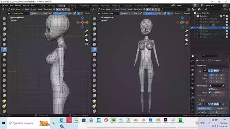Switch to the Modeling workspace tab
Image resolution: width=230 pixels, height=129 pixels.
[51, 6]
